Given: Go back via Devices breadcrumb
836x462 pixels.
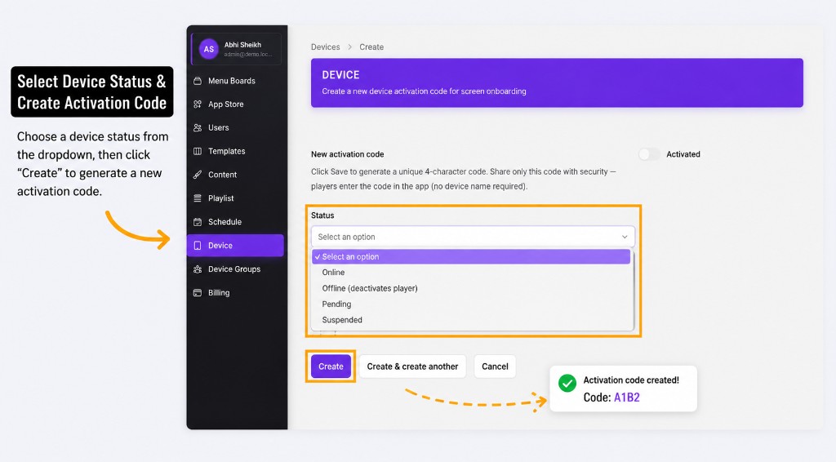Looking at the screenshot, I should click(325, 47).
